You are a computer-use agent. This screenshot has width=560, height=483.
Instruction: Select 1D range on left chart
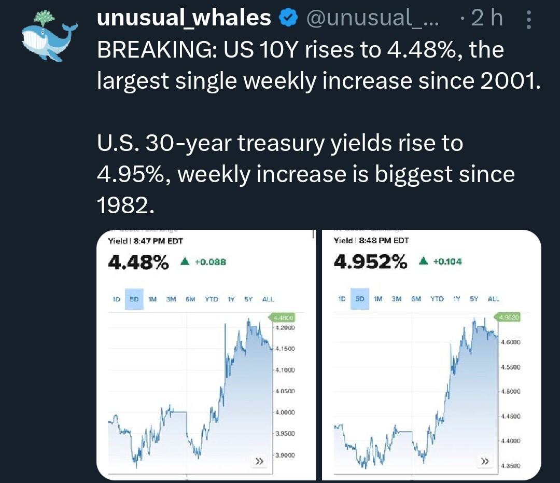pyautogui.click(x=117, y=299)
